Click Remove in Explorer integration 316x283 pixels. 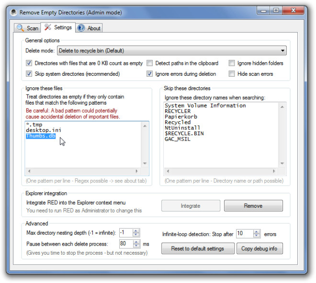click(253, 206)
